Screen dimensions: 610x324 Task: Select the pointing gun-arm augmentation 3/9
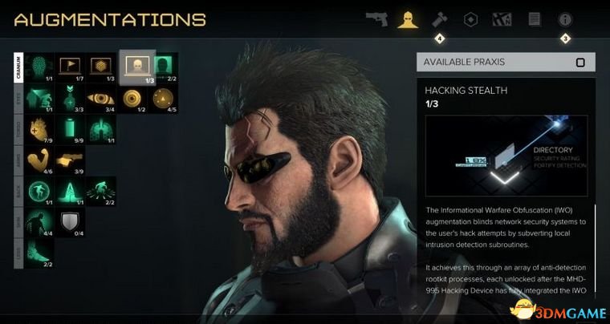tap(70, 160)
